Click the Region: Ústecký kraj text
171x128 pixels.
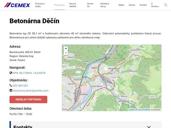tap(21, 56)
